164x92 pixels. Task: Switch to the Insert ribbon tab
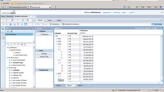[x=50, y=20]
